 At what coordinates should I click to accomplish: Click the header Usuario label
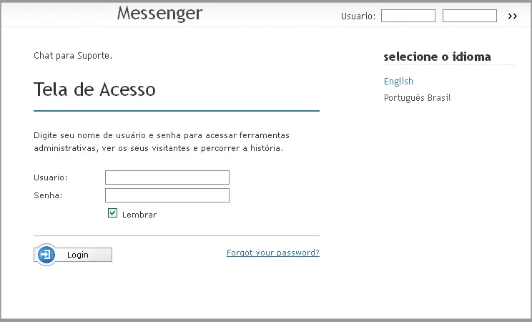coord(358,16)
